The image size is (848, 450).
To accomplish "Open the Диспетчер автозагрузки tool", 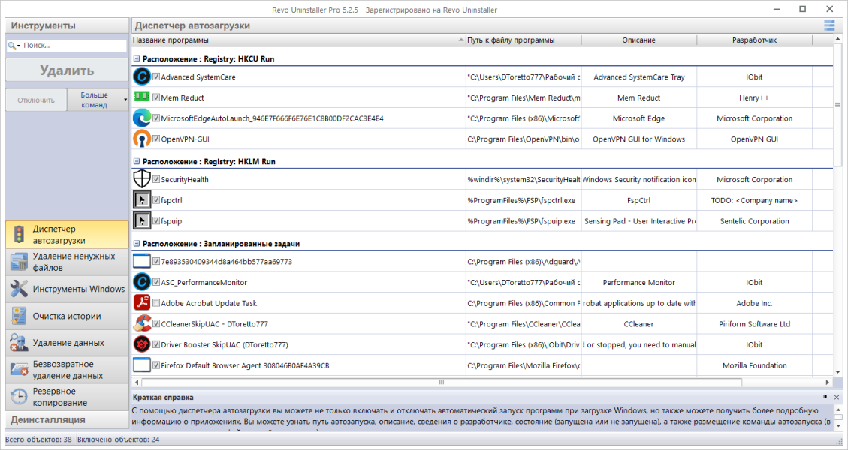I will [x=67, y=235].
